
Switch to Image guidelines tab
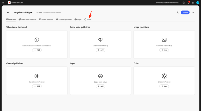point(46,19)
